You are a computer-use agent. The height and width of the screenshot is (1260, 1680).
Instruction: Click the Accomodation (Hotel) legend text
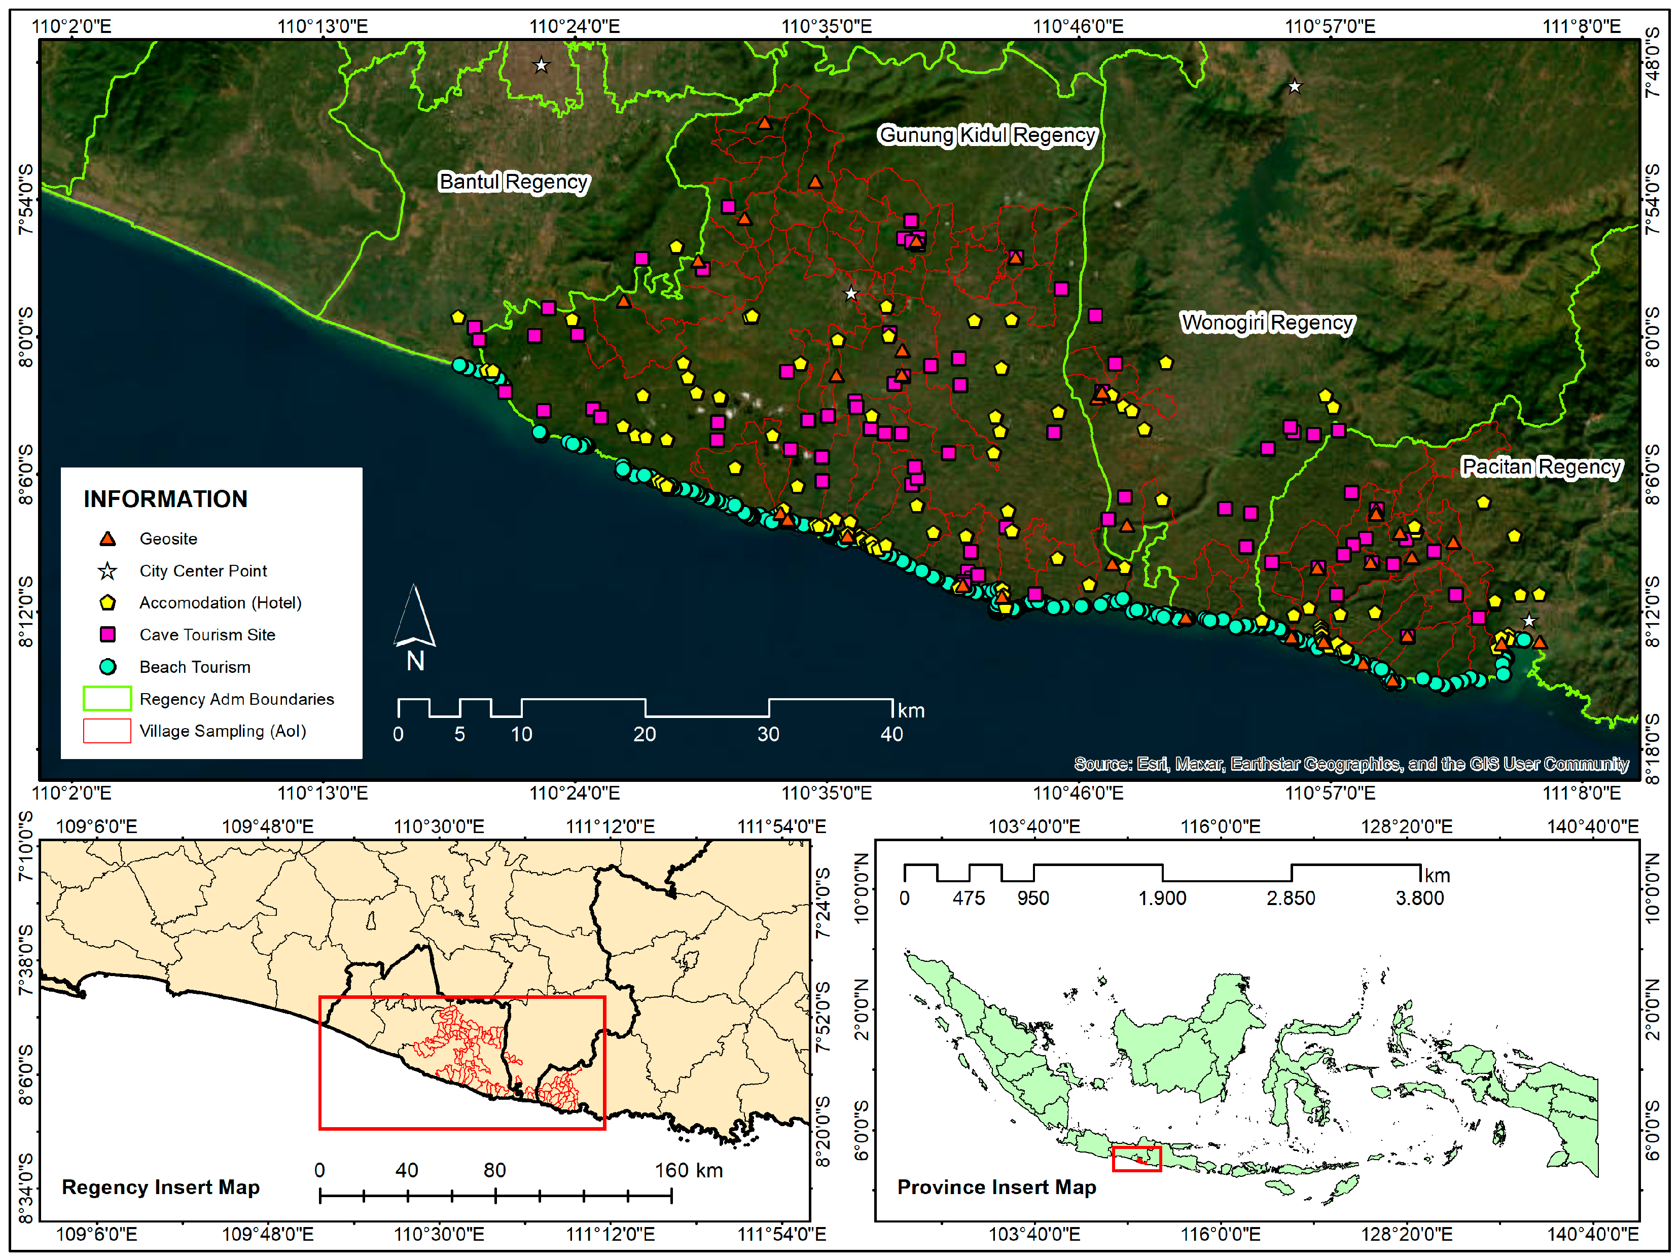[221, 603]
